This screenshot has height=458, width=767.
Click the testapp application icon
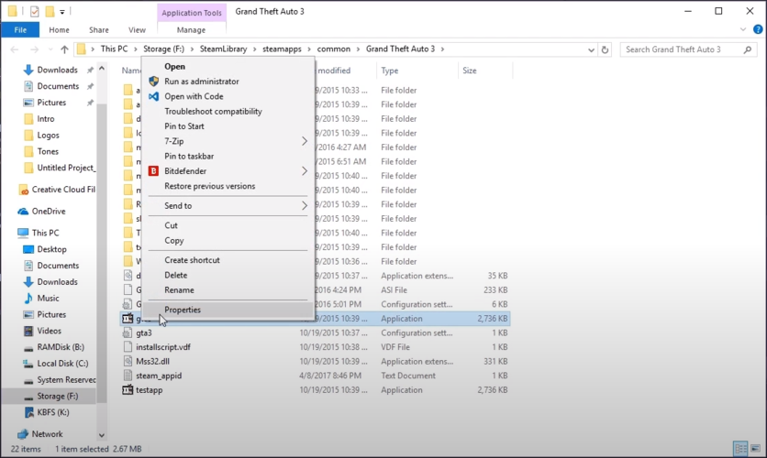(x=128, y=390)
